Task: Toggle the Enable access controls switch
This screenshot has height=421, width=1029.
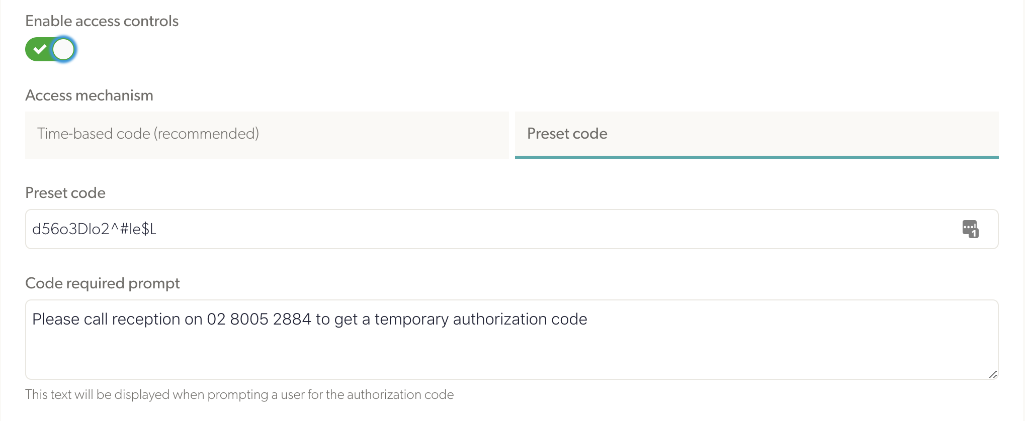Action: (x=50, y=49)
